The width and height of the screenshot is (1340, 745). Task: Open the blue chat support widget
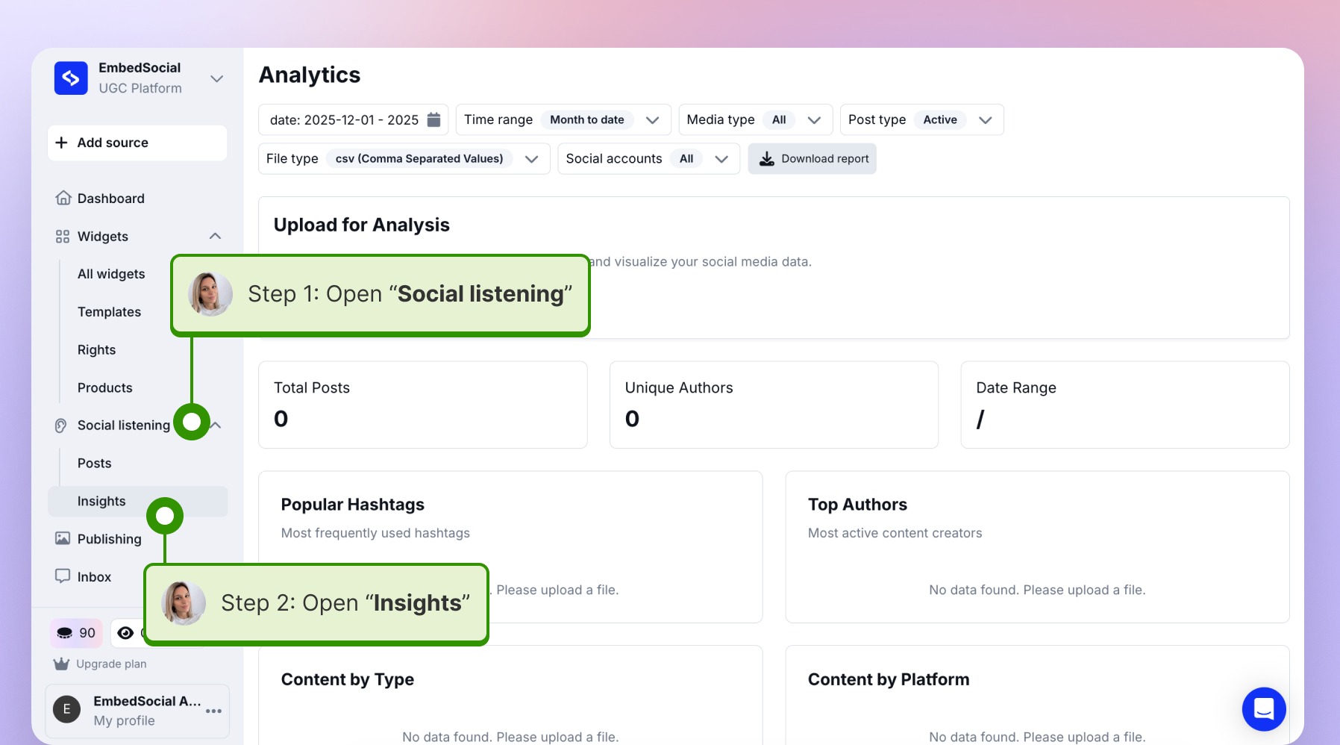1264,709
